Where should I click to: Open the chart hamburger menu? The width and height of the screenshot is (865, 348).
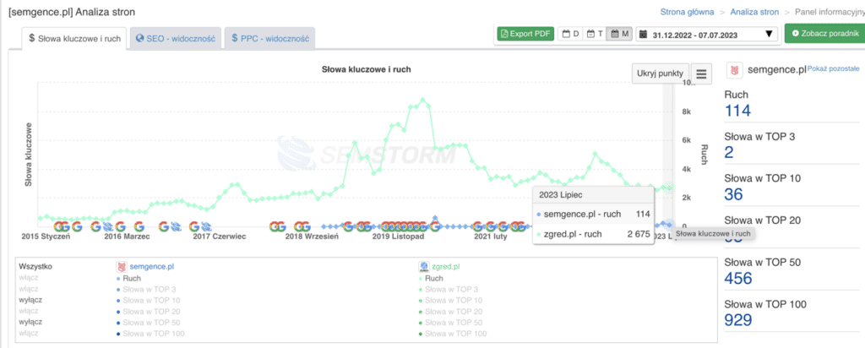[x=702, y=73]
